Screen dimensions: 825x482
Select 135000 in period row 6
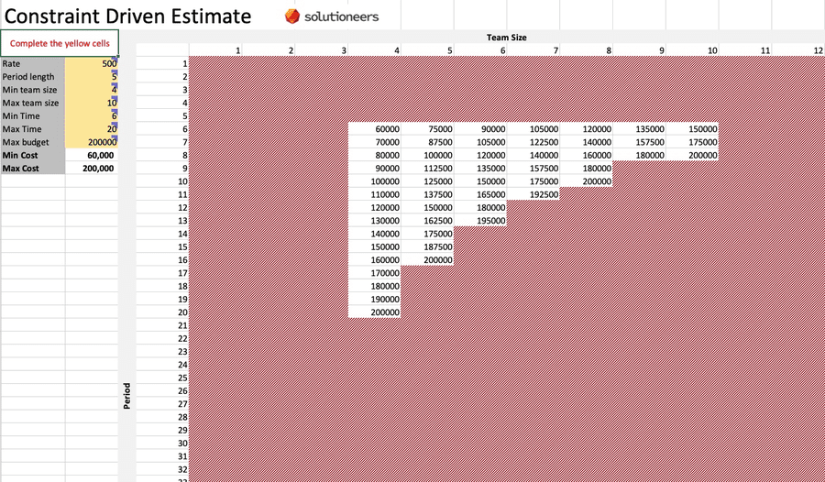(x=639, y=129)
